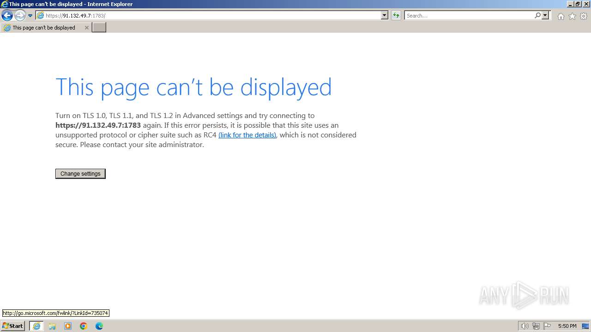The width and height of the screenshot is (591, 332).
Task: Open the File Explorer taskbar icon
Action: coord(52,326)
